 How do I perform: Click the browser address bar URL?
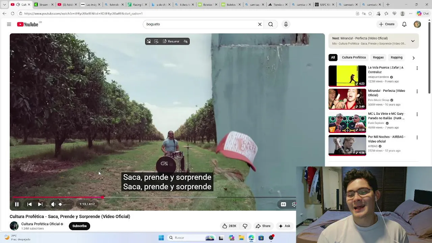coord(83,13)
